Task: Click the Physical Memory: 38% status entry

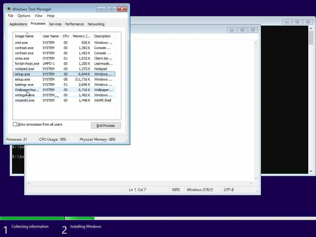Action: point(97,139)
